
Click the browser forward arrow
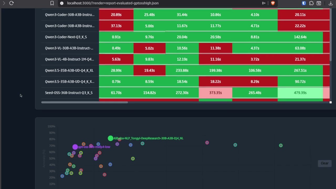tap(4, 3)
